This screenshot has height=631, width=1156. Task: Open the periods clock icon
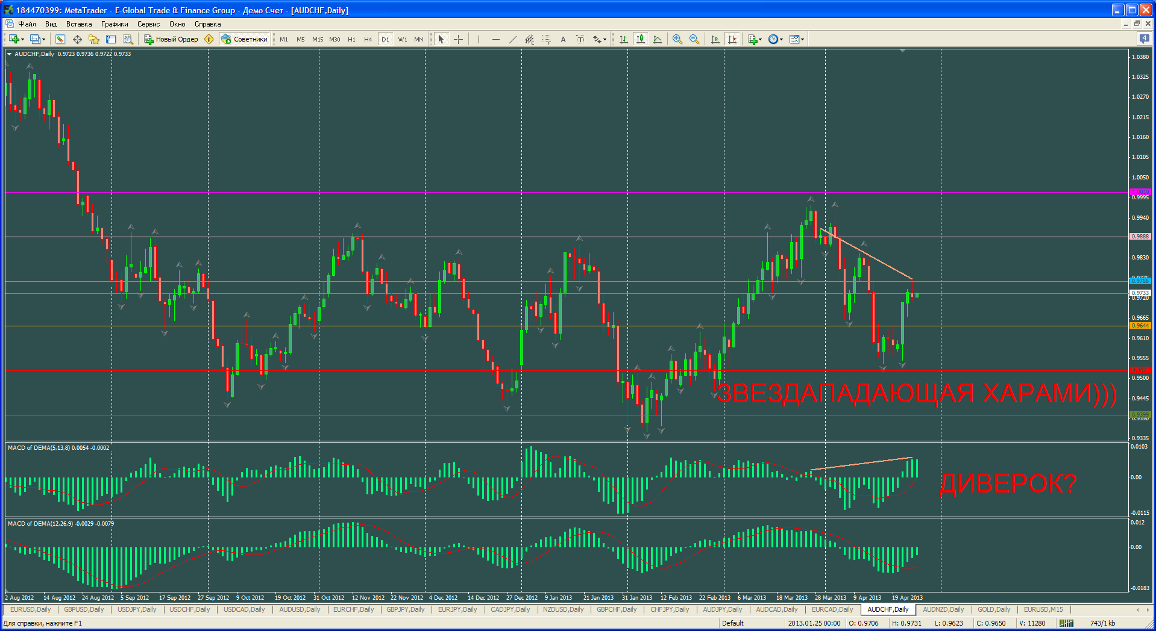click(773, 39)
